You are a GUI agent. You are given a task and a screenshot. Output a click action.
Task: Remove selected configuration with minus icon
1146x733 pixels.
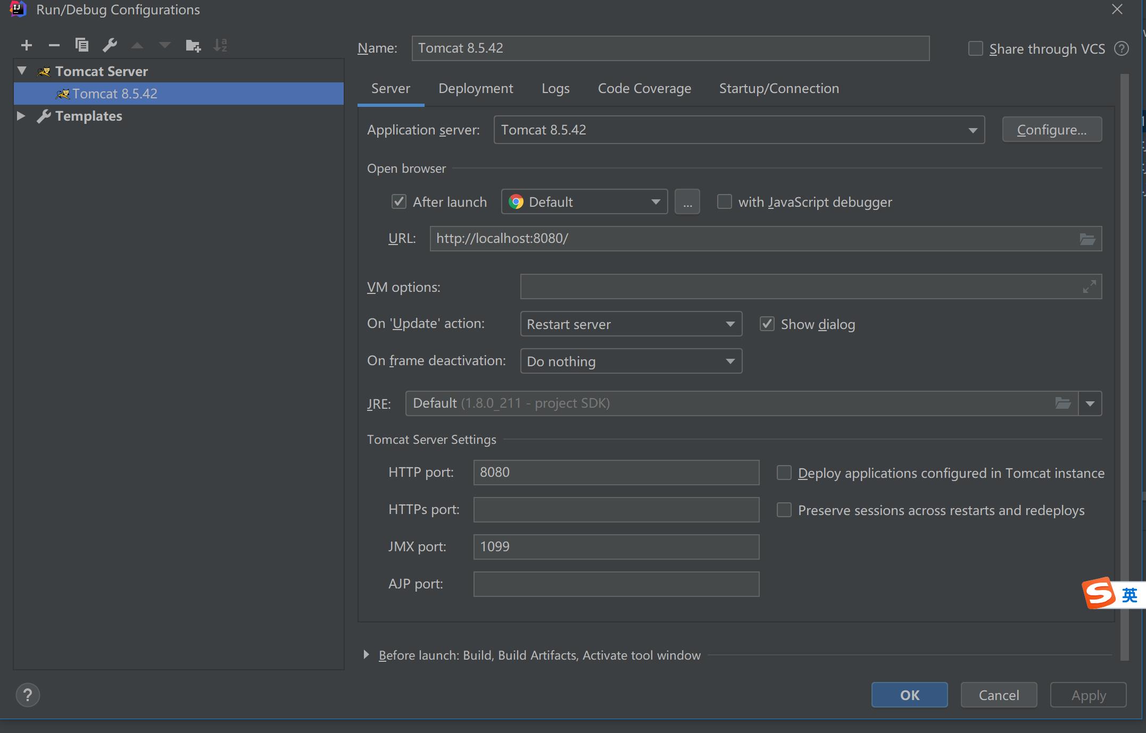(x=54, y=46)
